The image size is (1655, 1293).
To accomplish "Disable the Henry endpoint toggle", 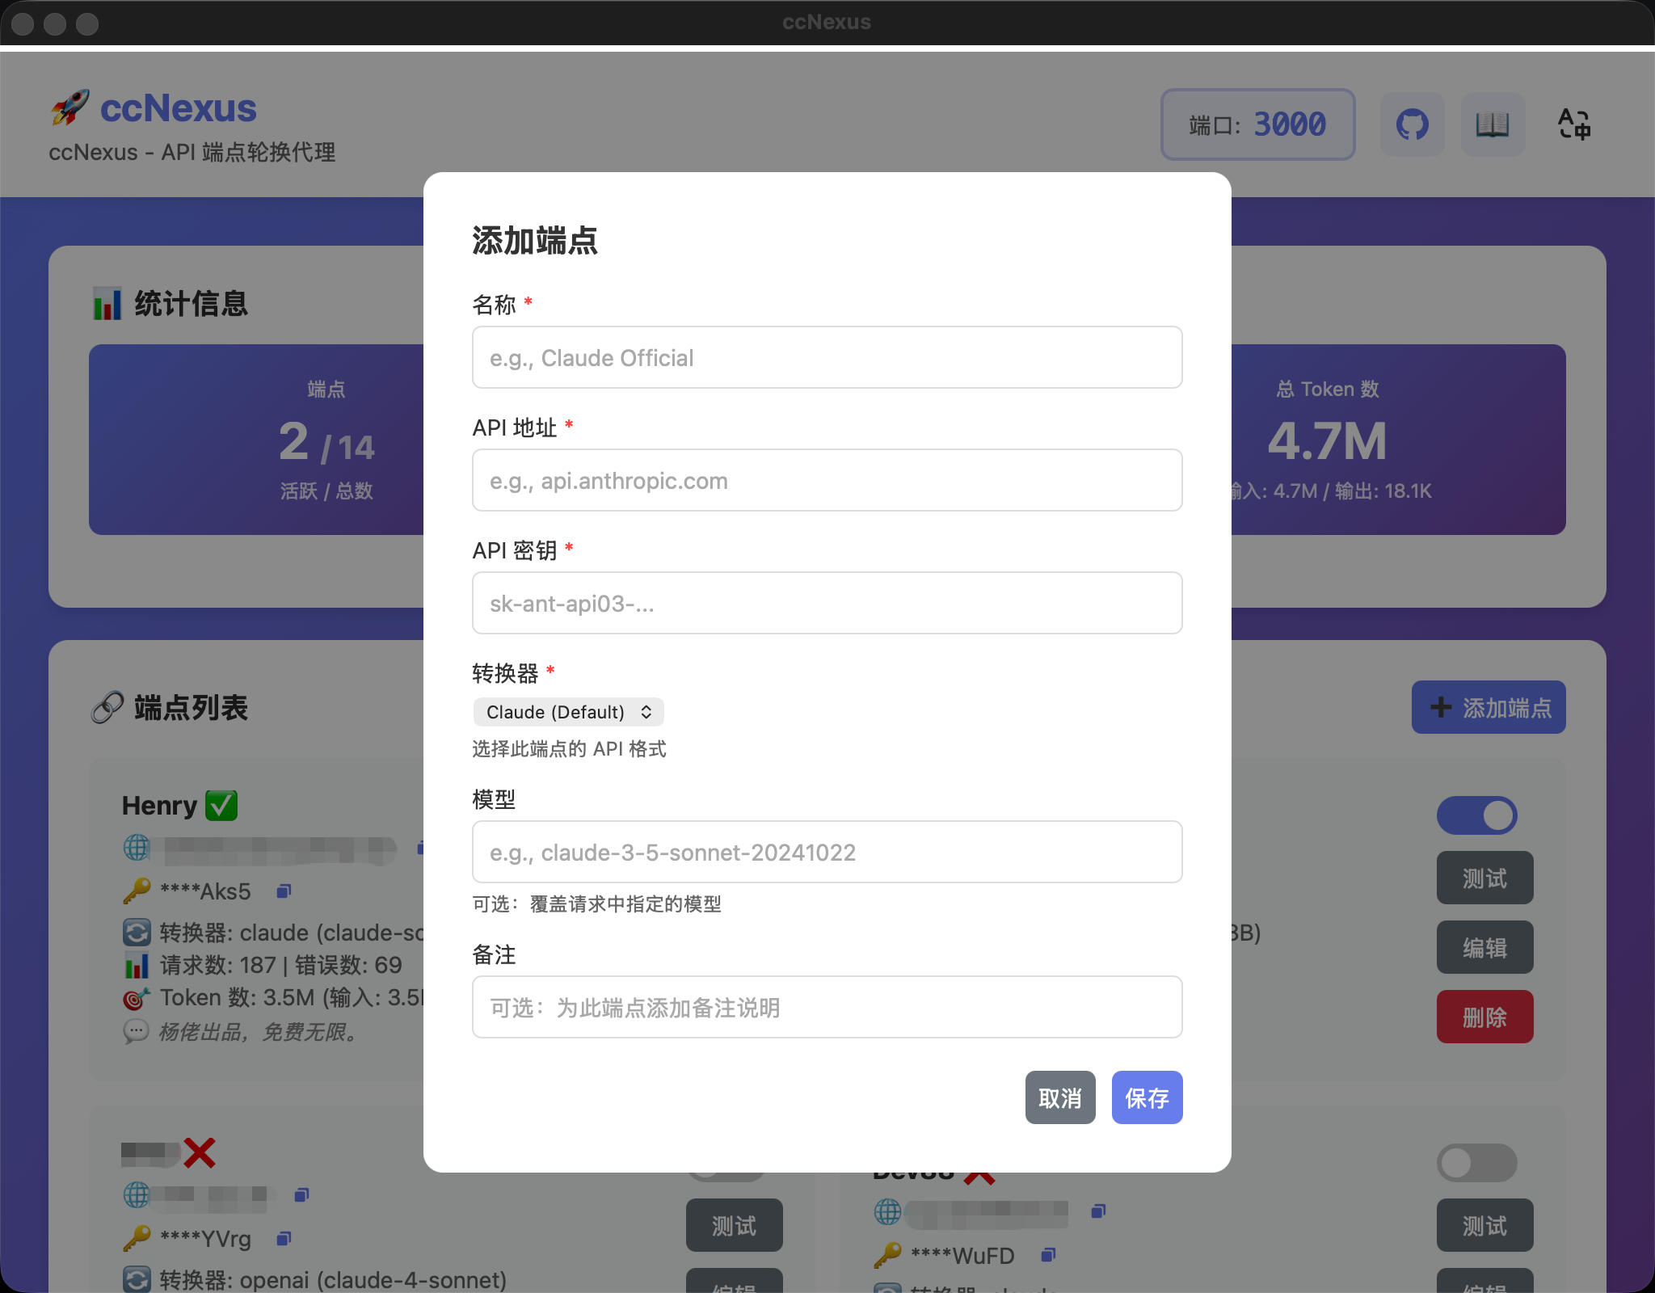I will click(x=1476, y=815).
